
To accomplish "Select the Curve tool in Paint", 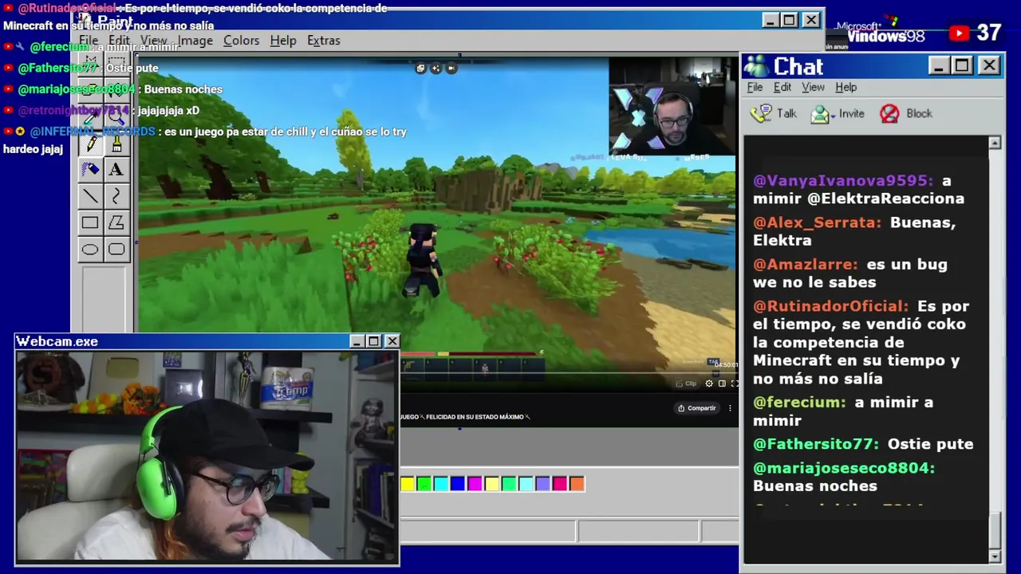I will (116, 196).
